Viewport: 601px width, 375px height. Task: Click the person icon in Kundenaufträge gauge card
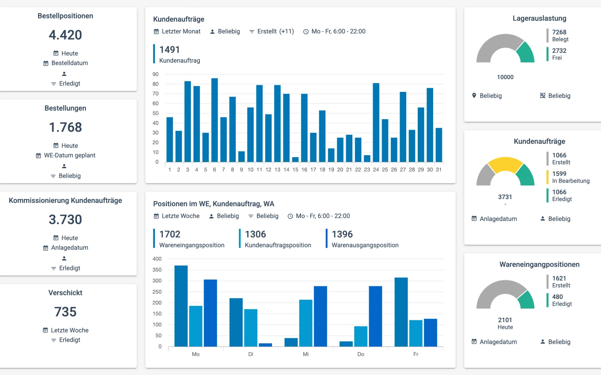pos(542,219)
